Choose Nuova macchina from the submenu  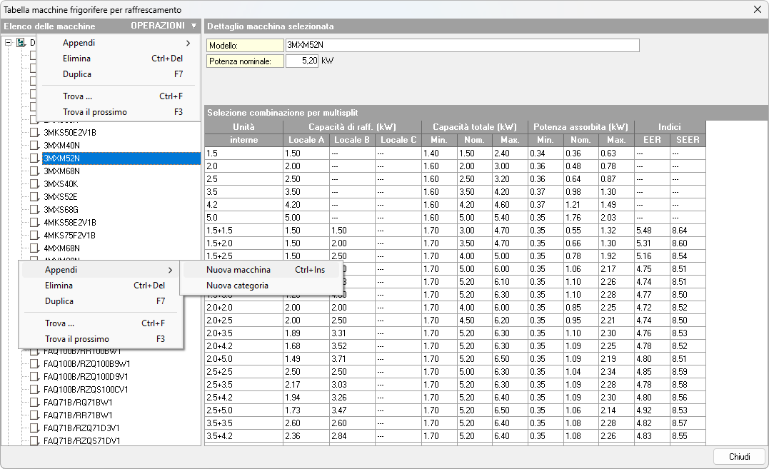(238, 270)
